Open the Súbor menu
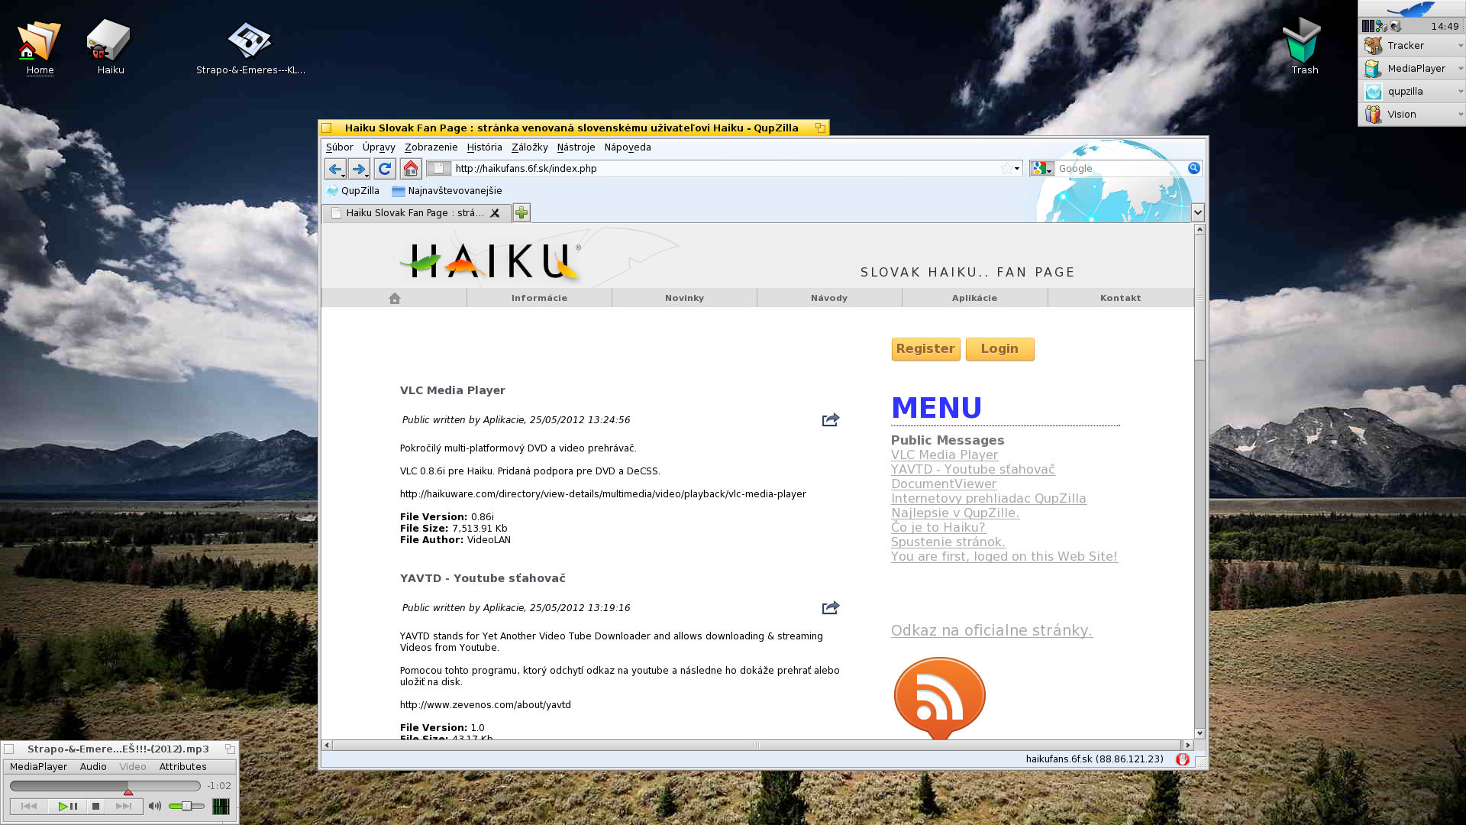Viewport: 1466px width, 825px height. (339, 147)
